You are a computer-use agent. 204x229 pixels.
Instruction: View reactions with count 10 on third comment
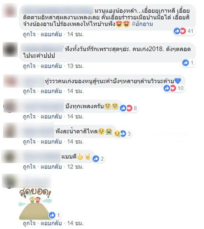pyautogui.click(x=174, y=88)
